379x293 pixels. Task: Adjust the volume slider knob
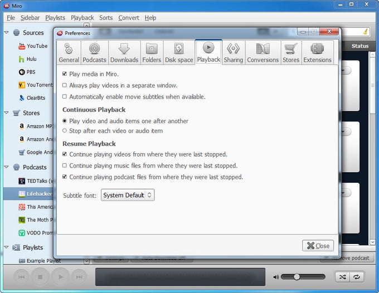[x=297, y=277]
